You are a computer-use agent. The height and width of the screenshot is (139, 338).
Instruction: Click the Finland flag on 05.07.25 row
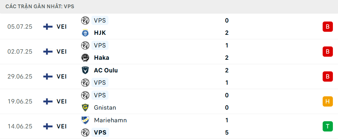click(x=48, y=27)
